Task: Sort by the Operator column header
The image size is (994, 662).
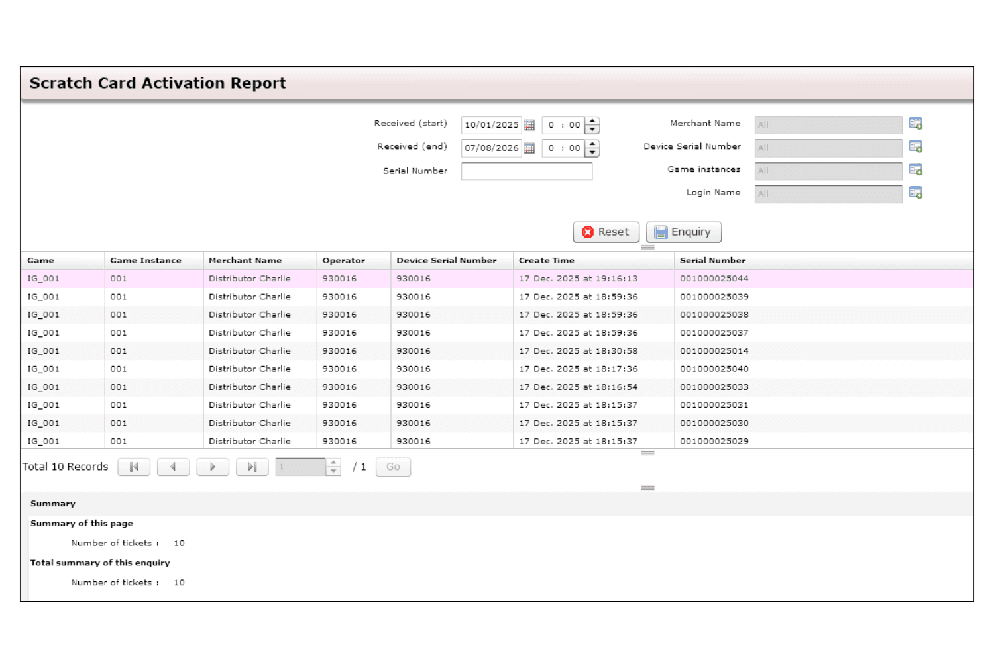Action: [x=354, y=261]
